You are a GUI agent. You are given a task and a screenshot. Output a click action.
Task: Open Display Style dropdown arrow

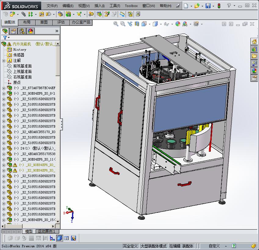161,24
